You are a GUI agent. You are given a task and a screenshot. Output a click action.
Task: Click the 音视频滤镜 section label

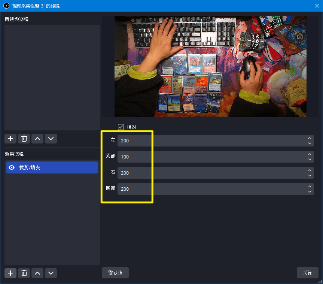tap(17, 19)
